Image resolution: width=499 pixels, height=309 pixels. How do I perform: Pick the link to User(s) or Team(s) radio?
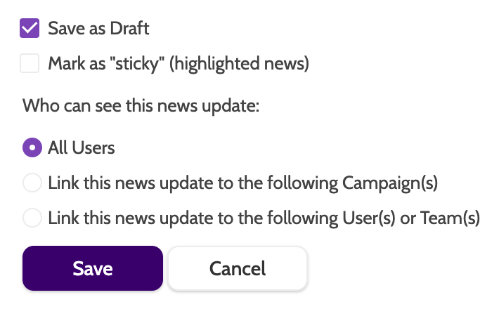(x=32, y=218)
